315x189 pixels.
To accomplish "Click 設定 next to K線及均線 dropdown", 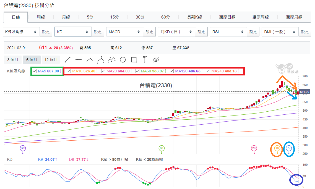I will coord(46,32).
